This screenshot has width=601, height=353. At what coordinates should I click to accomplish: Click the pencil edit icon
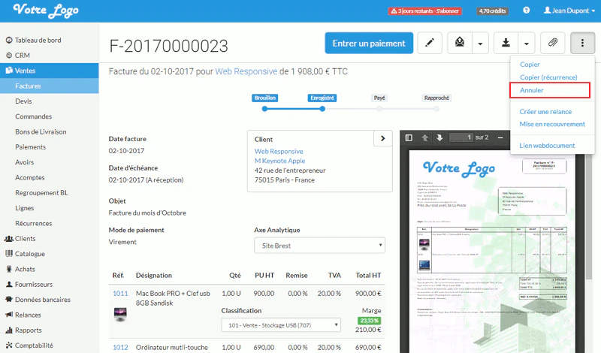pos(430,43)
